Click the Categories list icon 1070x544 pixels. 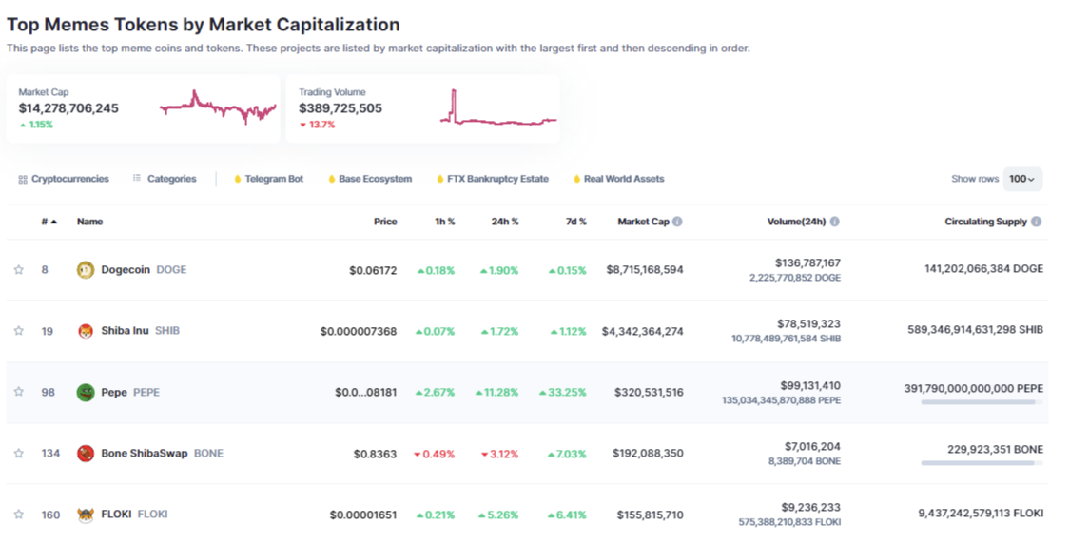[137, 178]
